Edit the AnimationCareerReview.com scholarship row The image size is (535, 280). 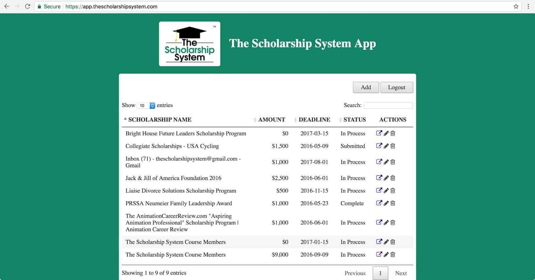386,223
